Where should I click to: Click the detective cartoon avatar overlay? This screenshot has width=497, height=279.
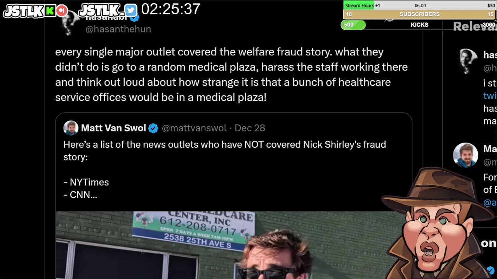437,223
